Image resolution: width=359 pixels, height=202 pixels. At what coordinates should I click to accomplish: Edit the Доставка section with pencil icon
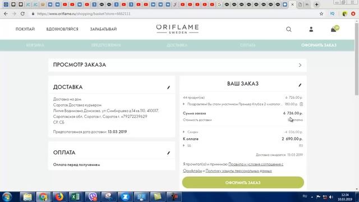pyautogui.click(x=168, y=88)
